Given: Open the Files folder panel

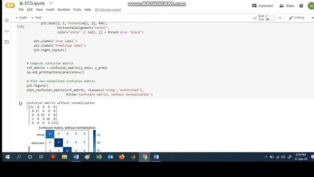Looking at the screenshot, I should click(x=7, y=42).
